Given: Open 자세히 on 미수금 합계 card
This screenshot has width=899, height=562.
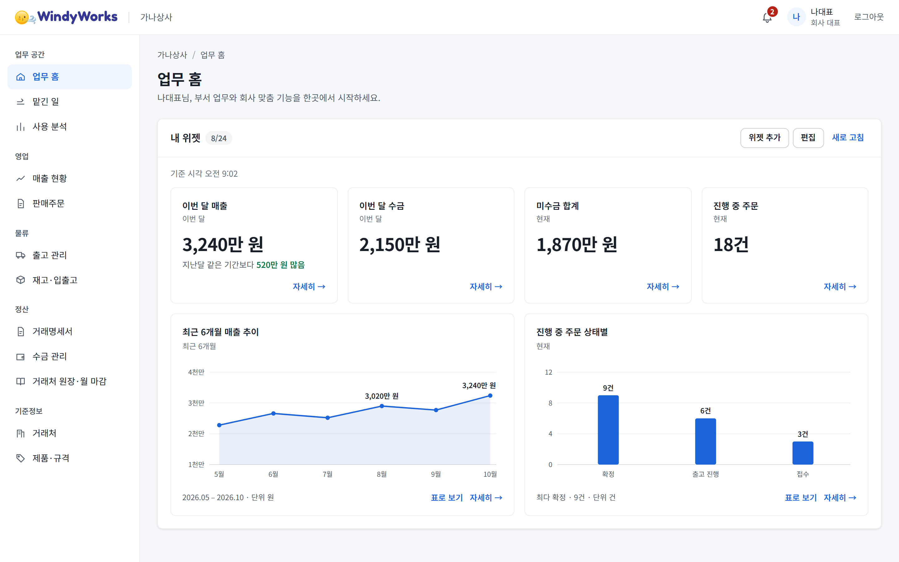Looking at the screenshot, I should (663, 287).
